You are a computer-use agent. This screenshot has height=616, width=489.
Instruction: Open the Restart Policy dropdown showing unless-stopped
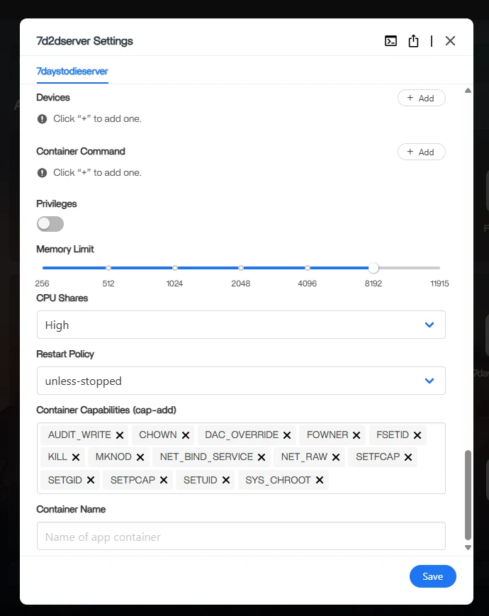click(241, 381)
